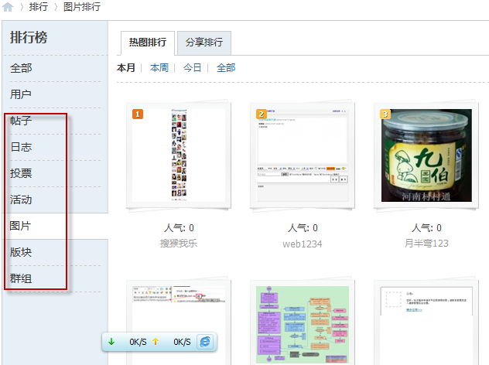Screen dimensions: 489x365
Task: Select 日志 in the sidebar
Action: (x=21, y=147)
